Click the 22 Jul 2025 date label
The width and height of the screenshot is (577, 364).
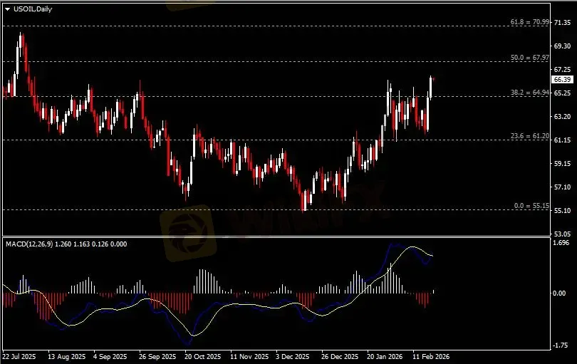[19, 355]
